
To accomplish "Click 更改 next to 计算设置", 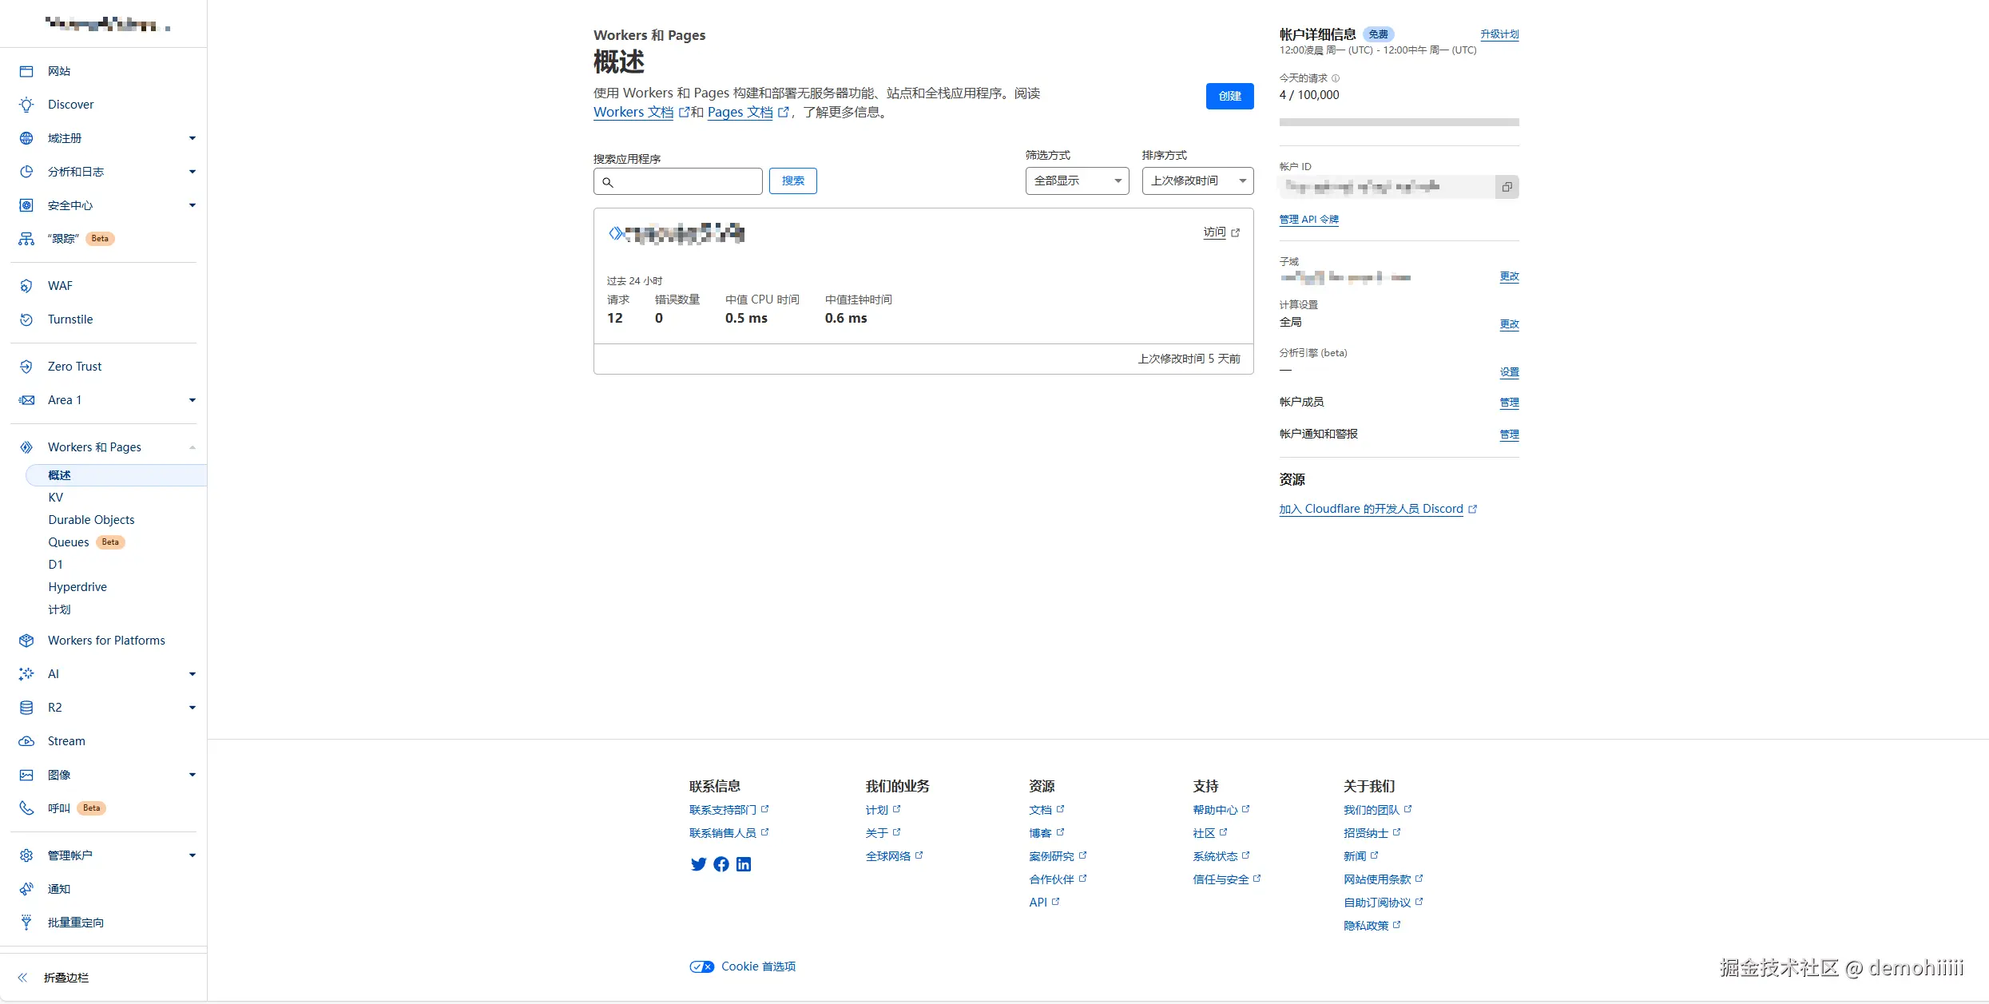I will coord(1509,324).
